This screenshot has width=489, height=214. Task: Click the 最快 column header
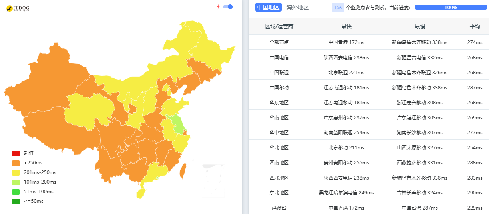tap(346, 26)
